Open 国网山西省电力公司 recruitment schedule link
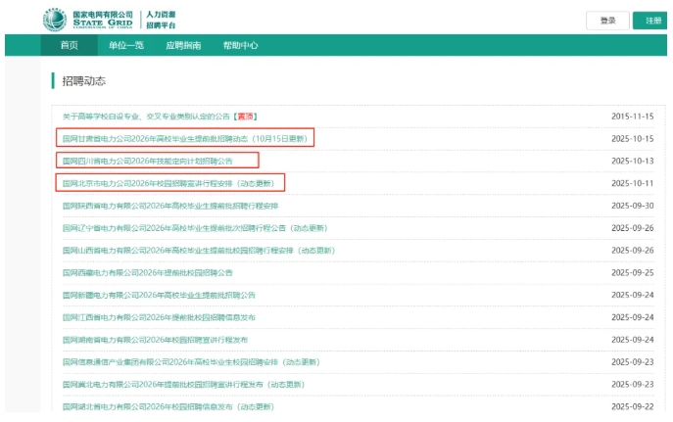The image size is (673, 422). click(198, 251)
